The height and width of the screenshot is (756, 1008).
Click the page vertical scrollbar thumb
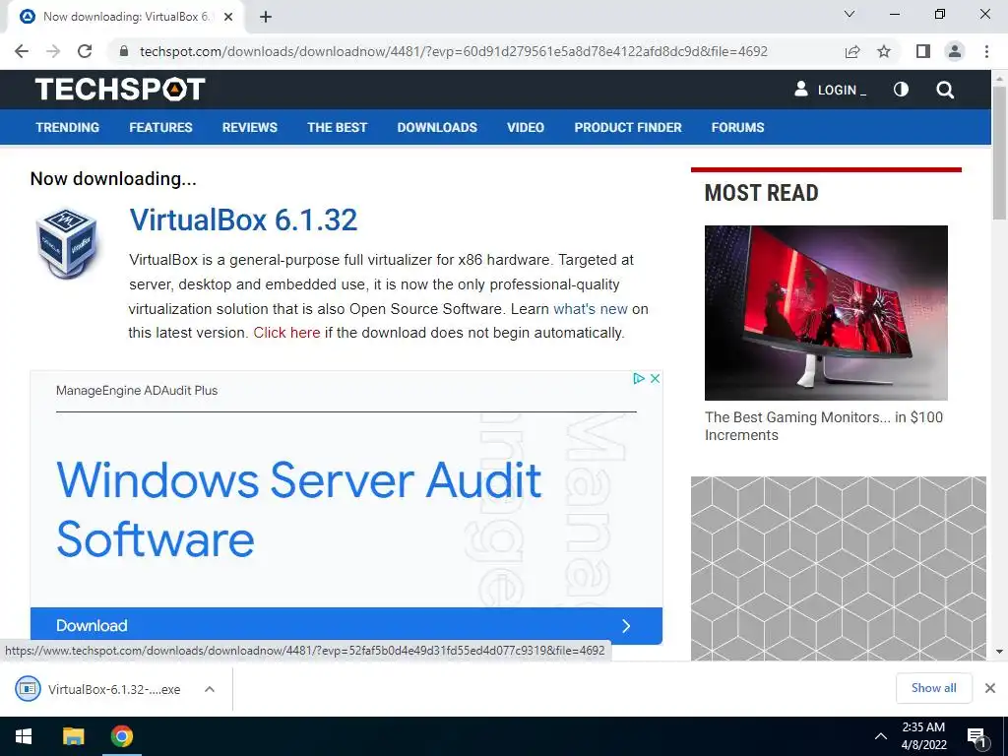[x=999, y=153]
